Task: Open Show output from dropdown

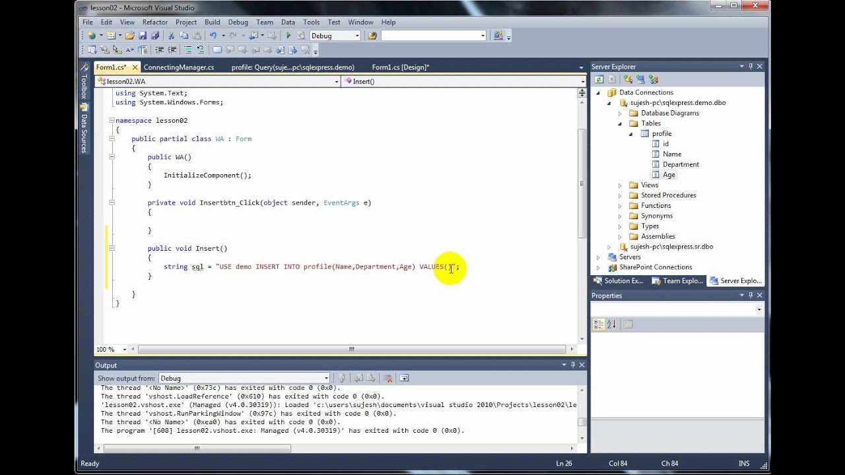Action: point(325,378)
